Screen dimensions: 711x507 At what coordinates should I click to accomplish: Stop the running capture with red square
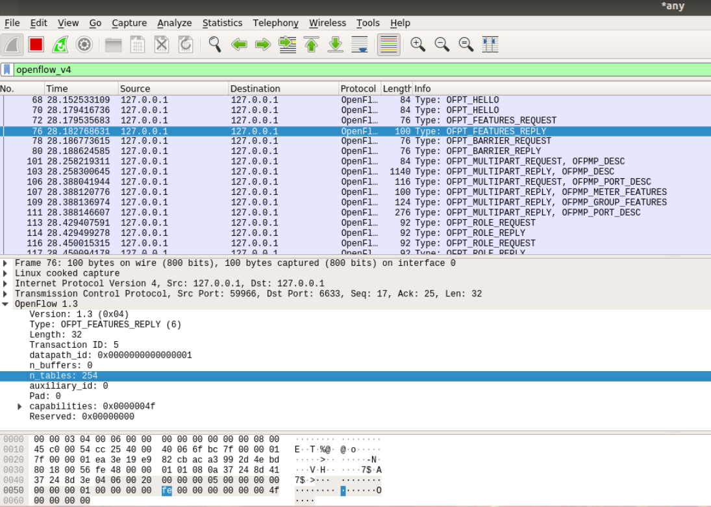[36, 45]
